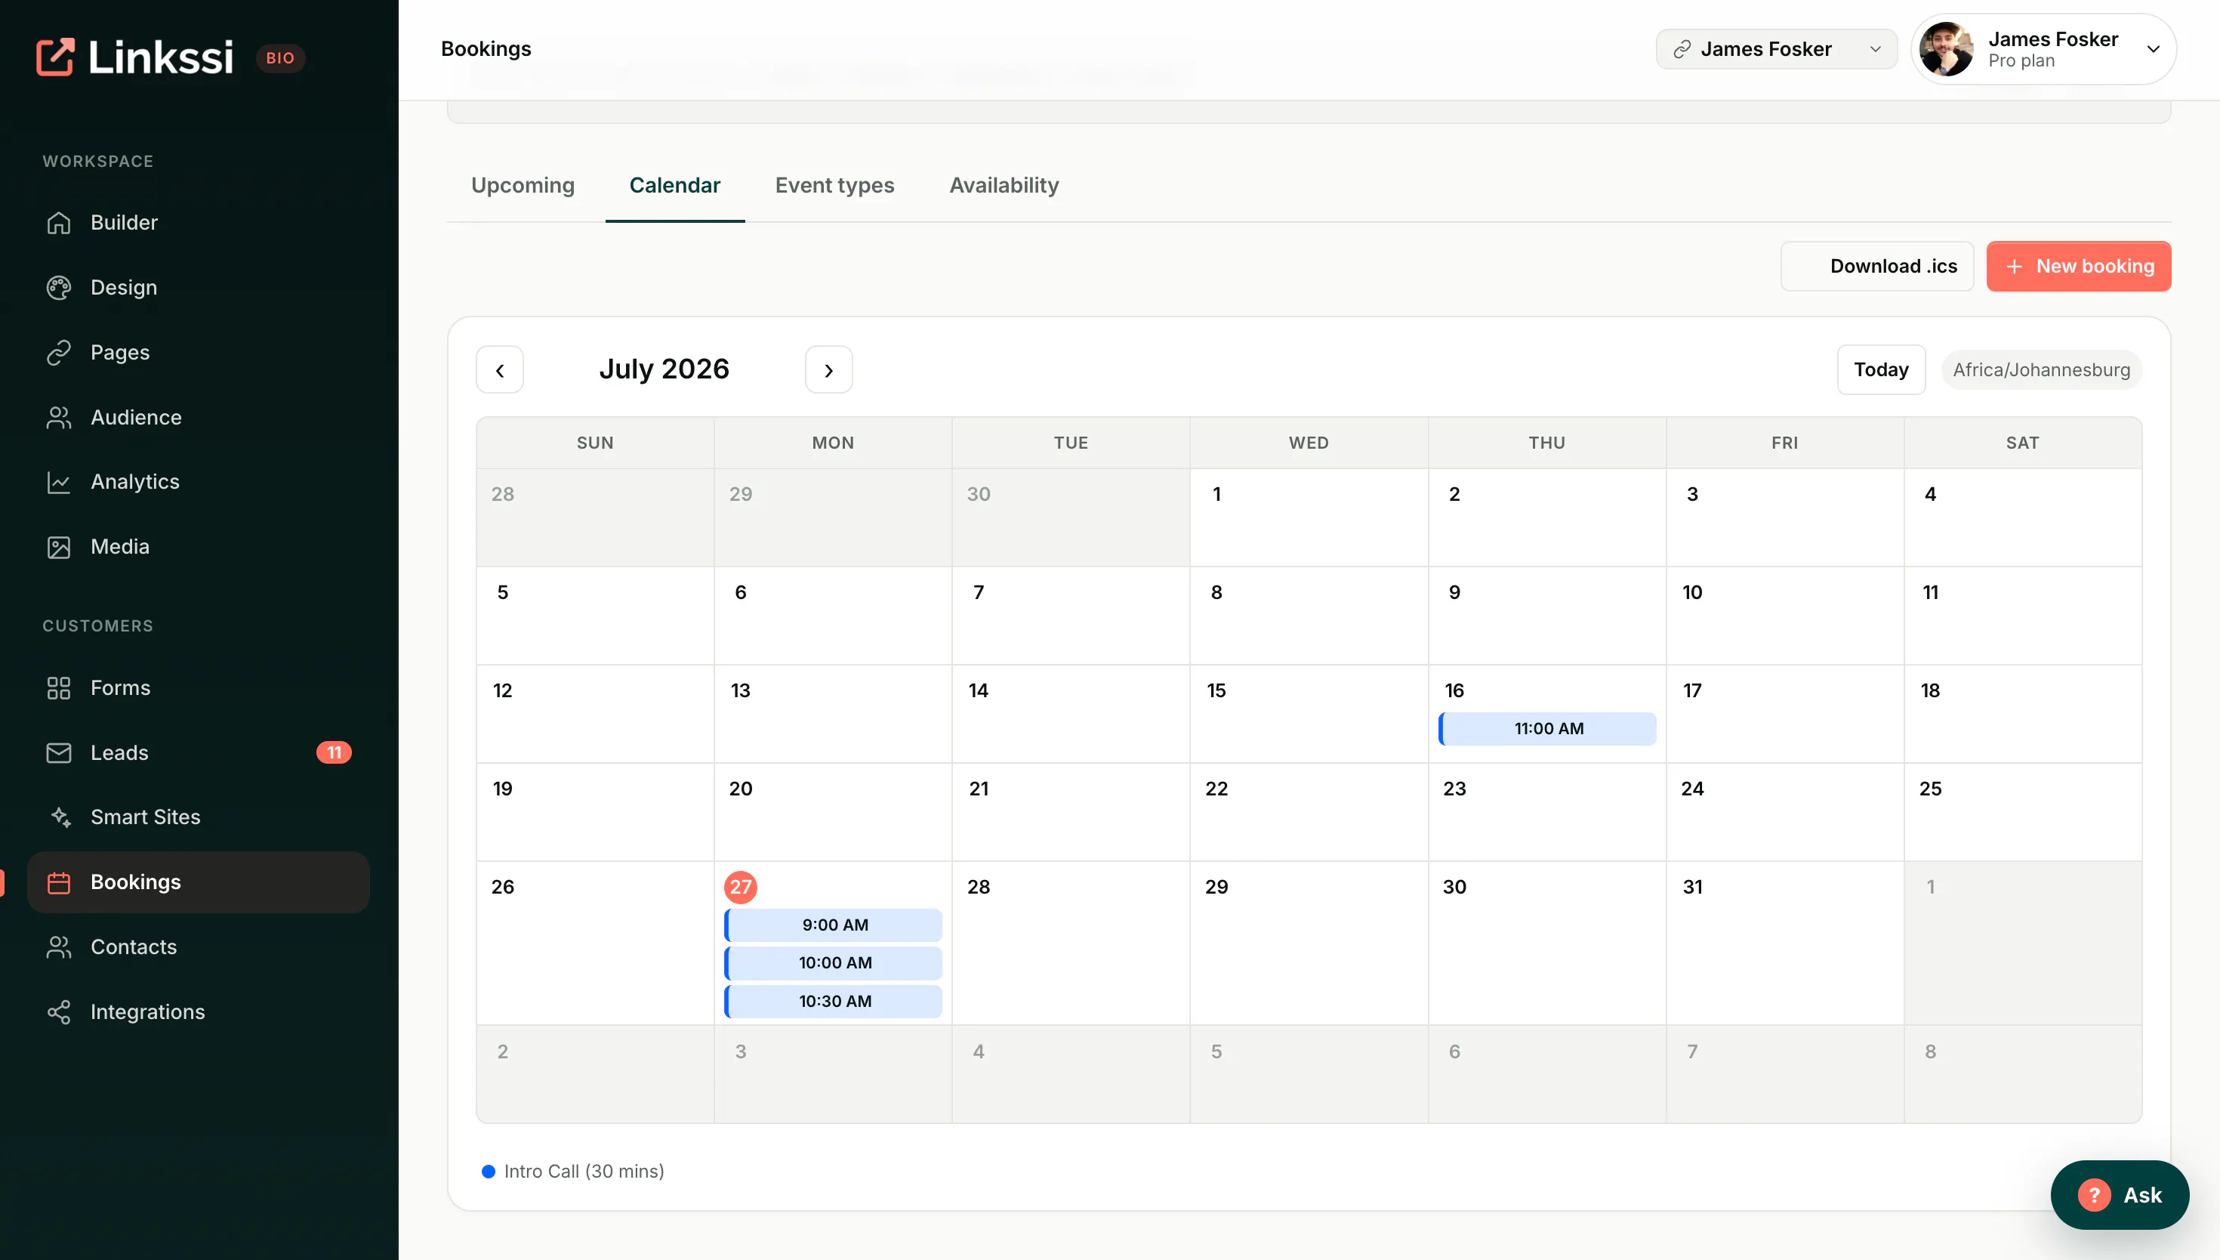Select July 31 in the calendar

click(x=1784, y=943)
